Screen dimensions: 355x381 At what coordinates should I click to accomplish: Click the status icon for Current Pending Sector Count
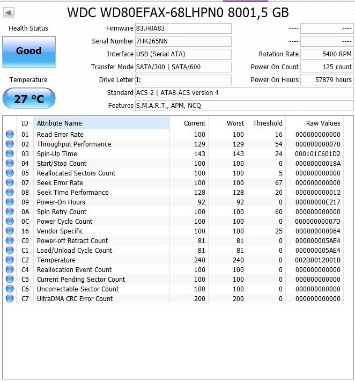pyautogui.click(x=10, y=280)
